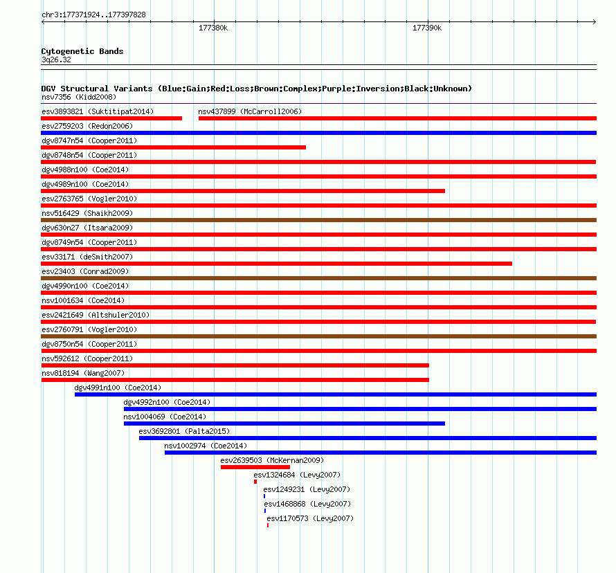This screenshot has height=573, width=616.
Task: Click the nsv818194 (Wang2007) label
Action: point(83,373)
